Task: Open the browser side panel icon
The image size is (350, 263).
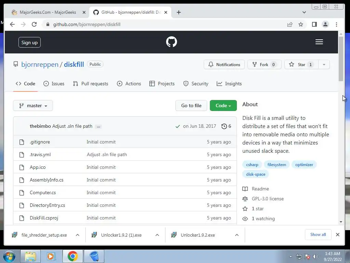Action: tap(314, 24)
